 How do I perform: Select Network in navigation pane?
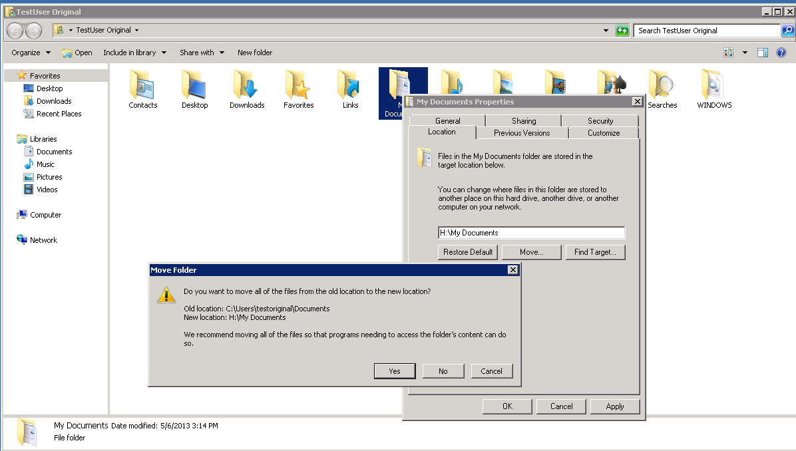[43, 240]
